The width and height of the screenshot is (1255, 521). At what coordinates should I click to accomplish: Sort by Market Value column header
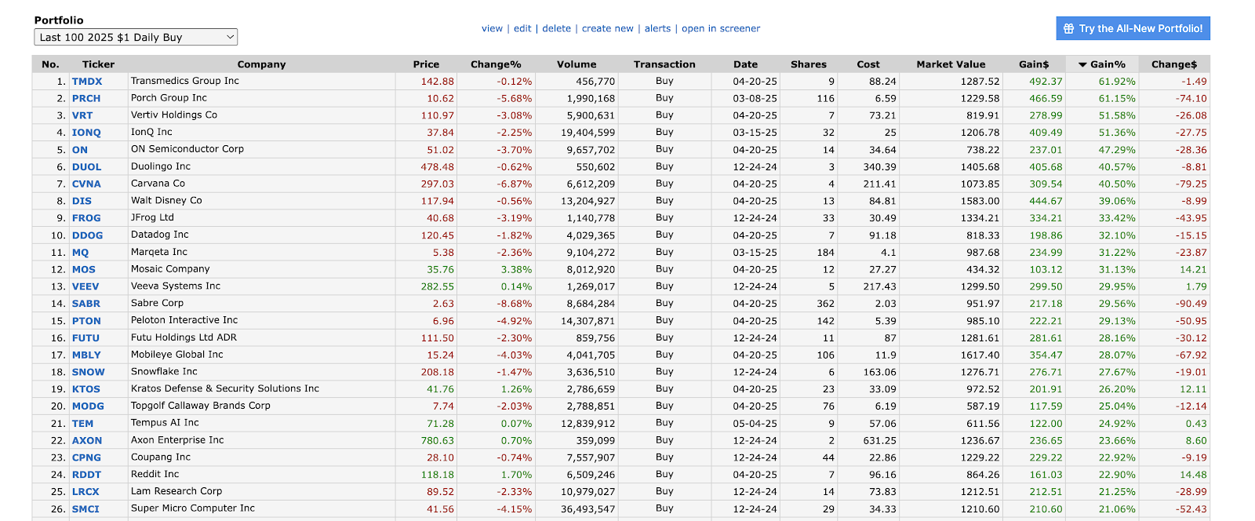pyautogui.click(x=951, y=64)
